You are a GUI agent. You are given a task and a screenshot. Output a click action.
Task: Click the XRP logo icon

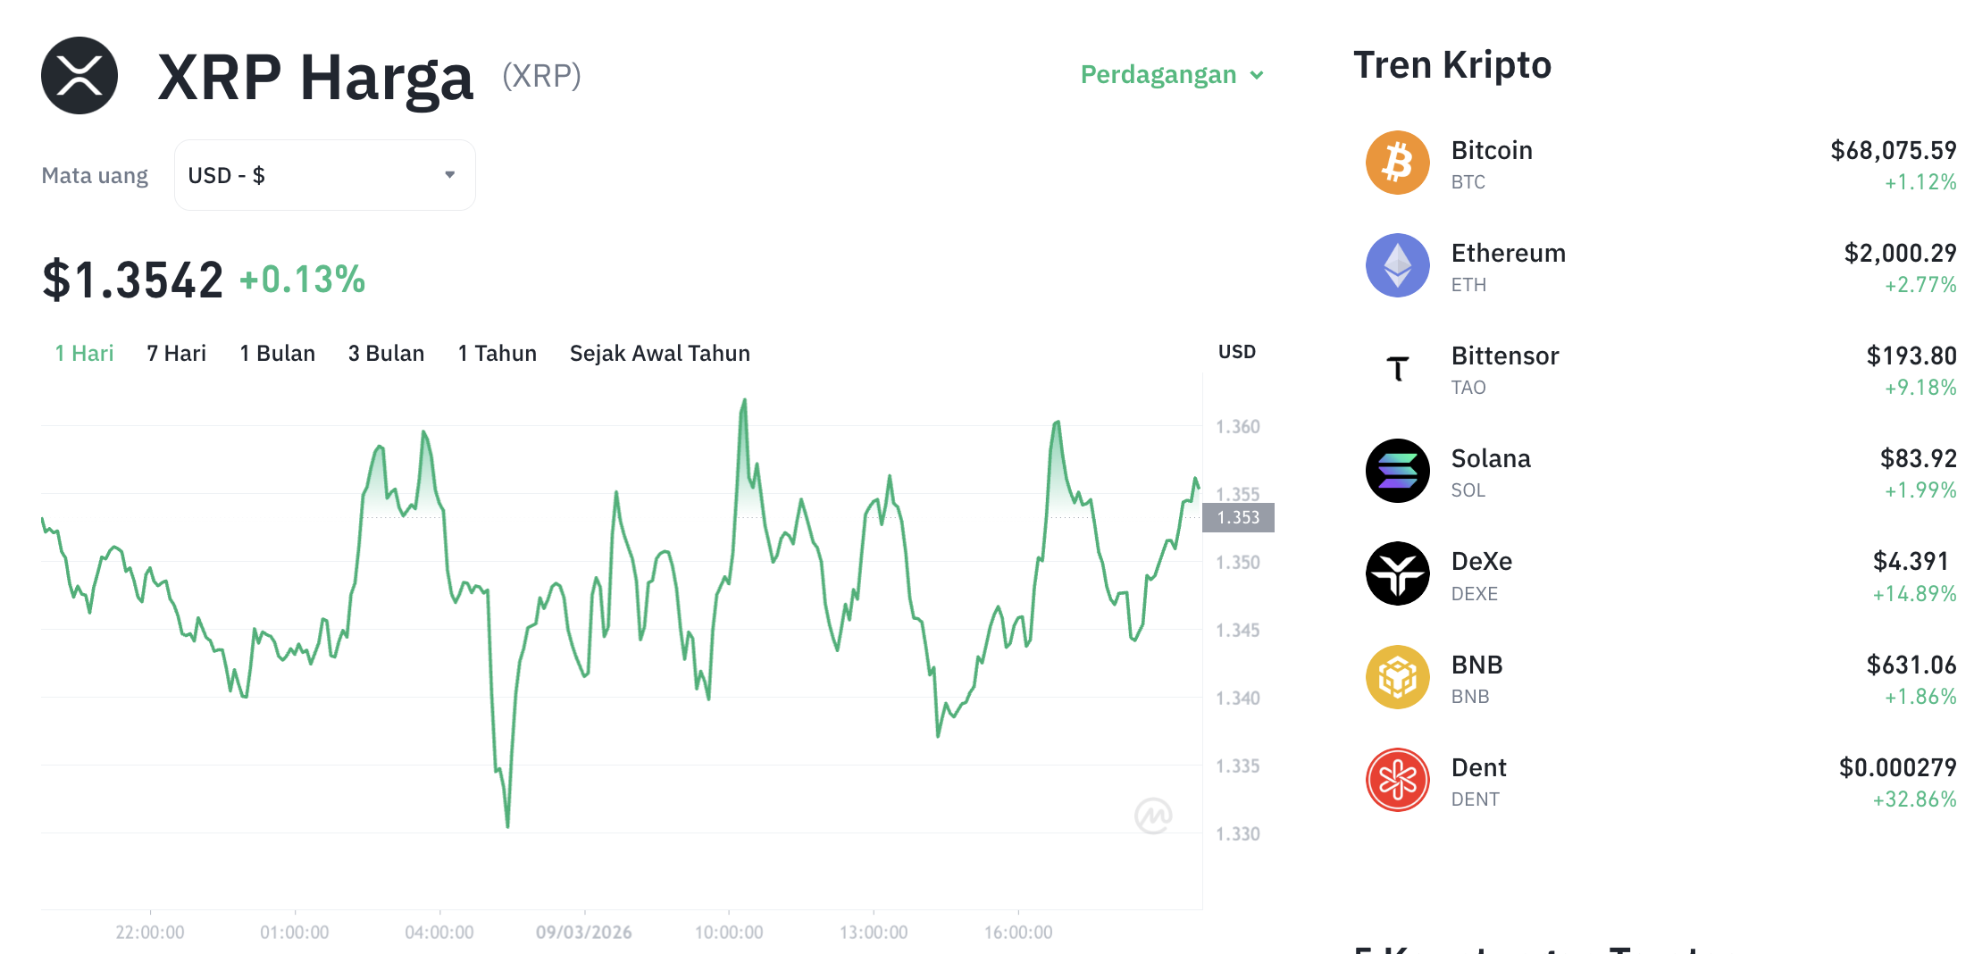point(79,75)
